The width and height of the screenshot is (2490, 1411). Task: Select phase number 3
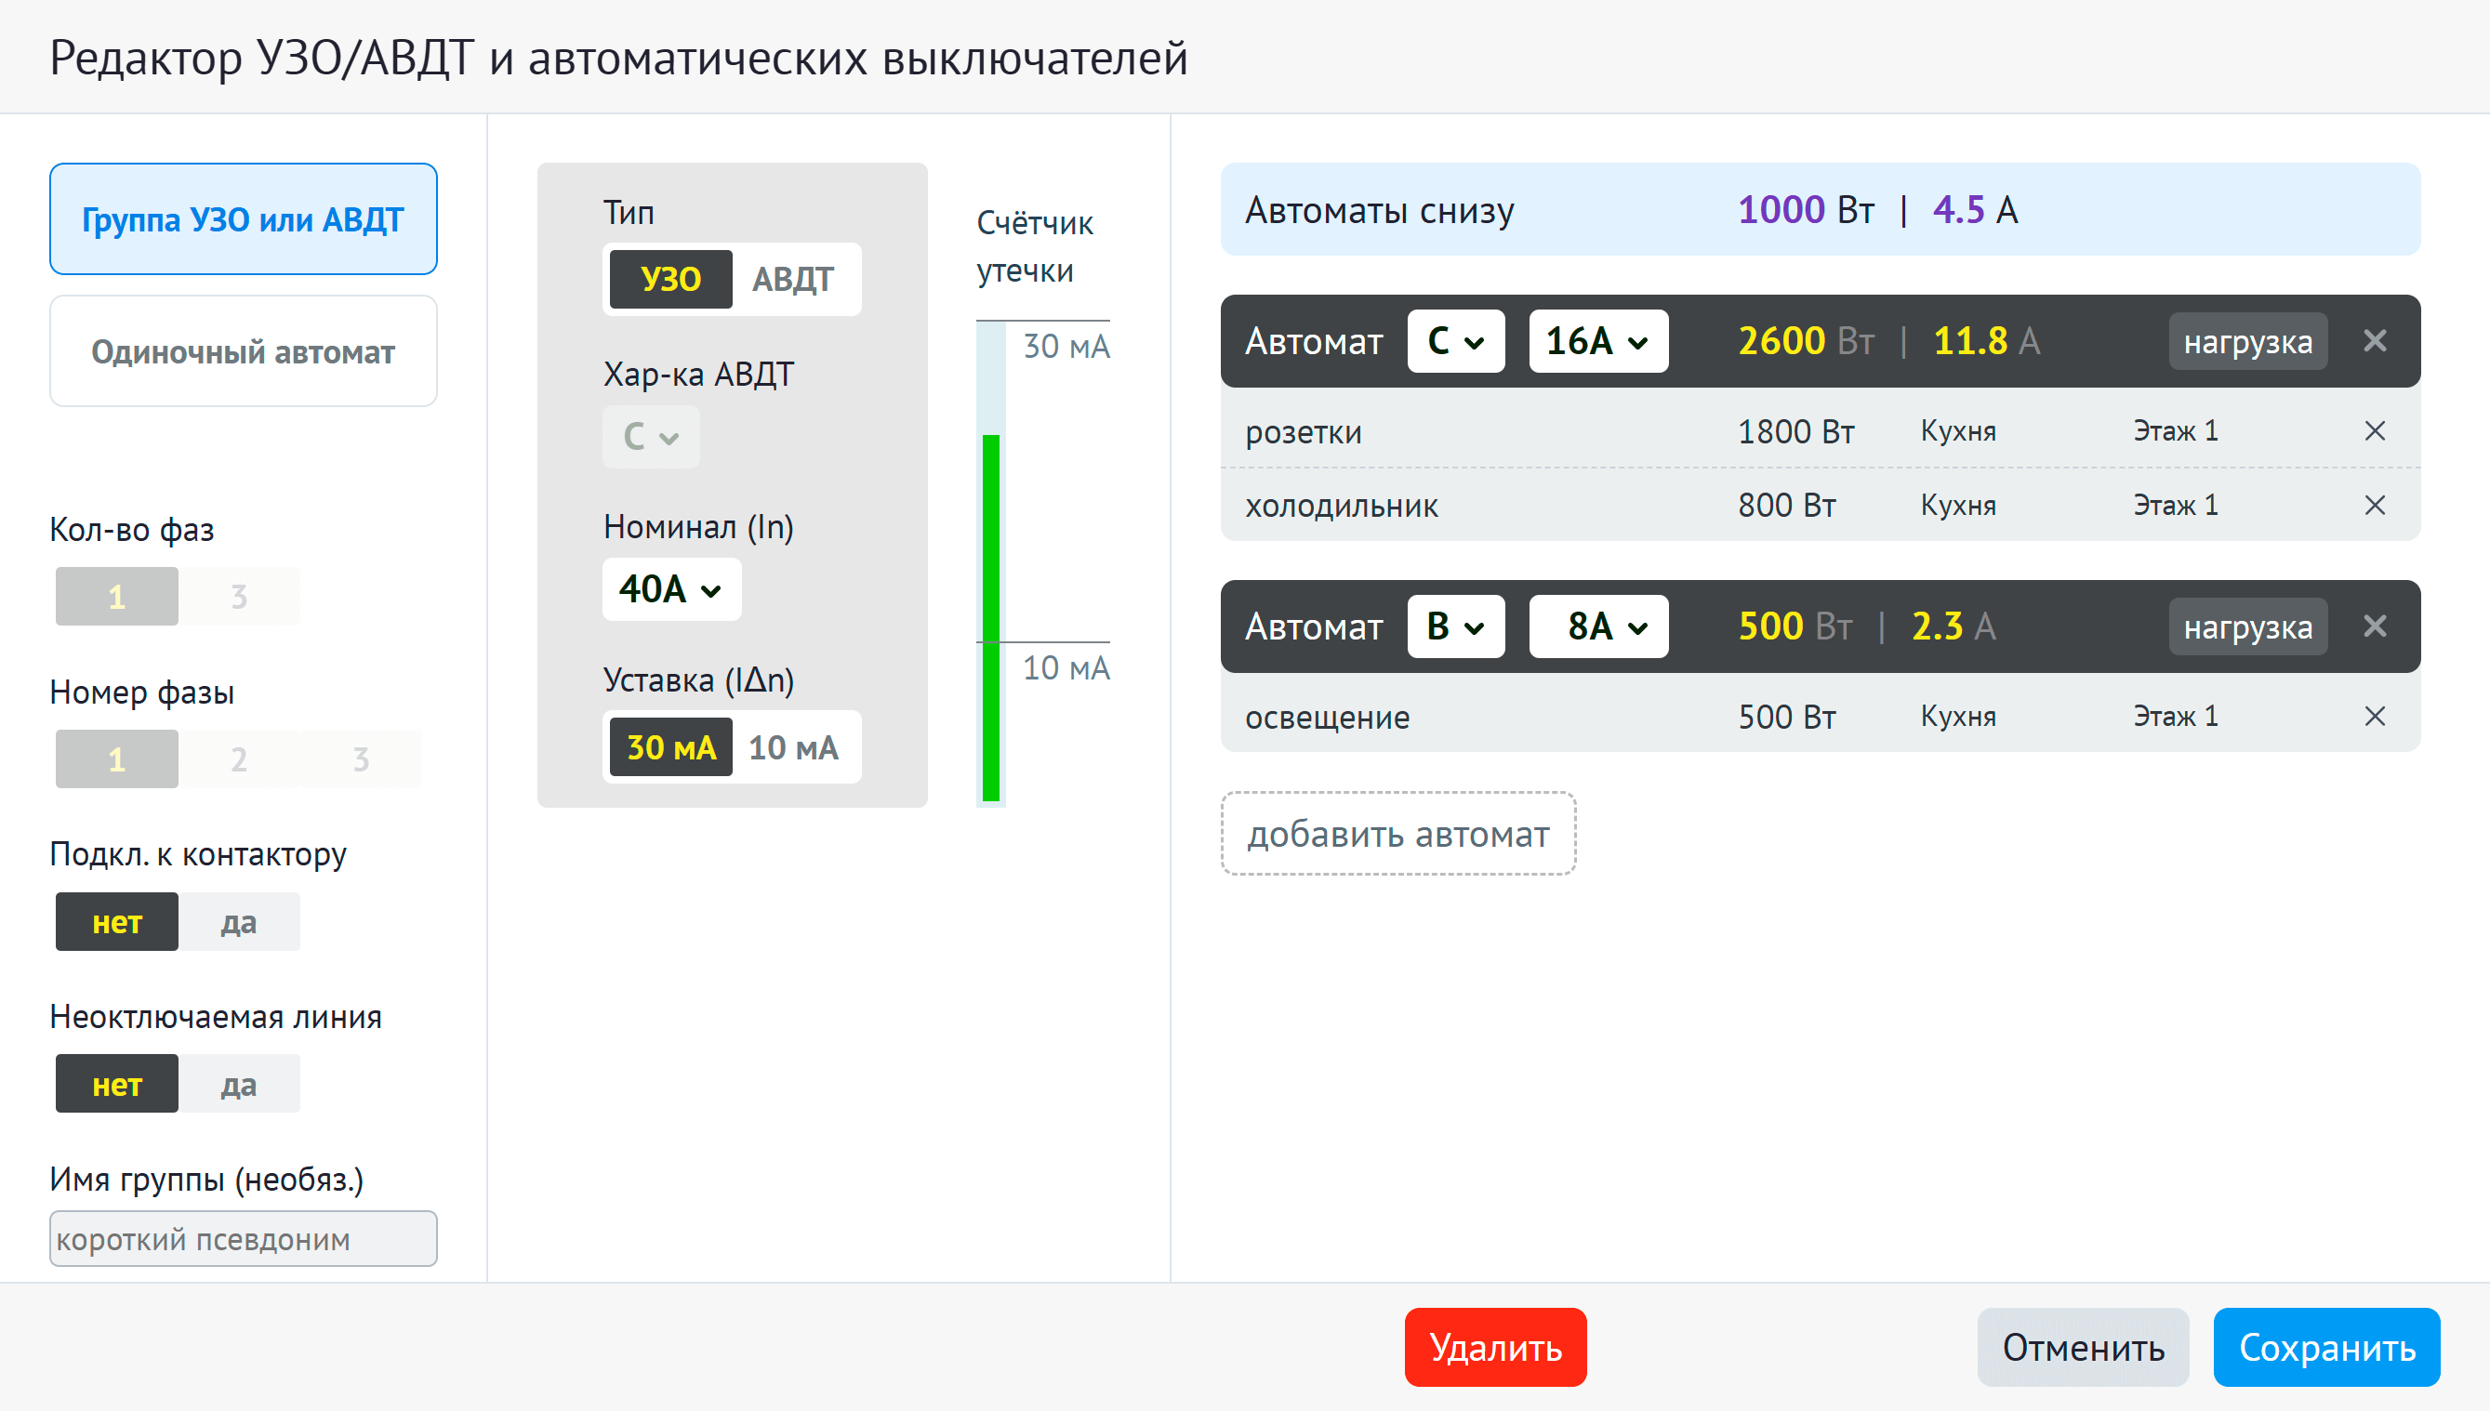pyautogui.click(x=361, y=758)
